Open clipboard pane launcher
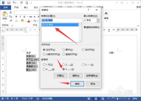This screenshot has height=101, width=141. point(12,25)
